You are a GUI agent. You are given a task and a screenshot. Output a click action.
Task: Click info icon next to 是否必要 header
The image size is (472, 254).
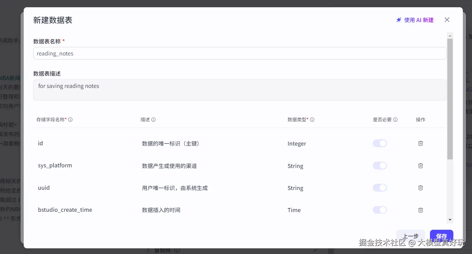click(395, 120)
